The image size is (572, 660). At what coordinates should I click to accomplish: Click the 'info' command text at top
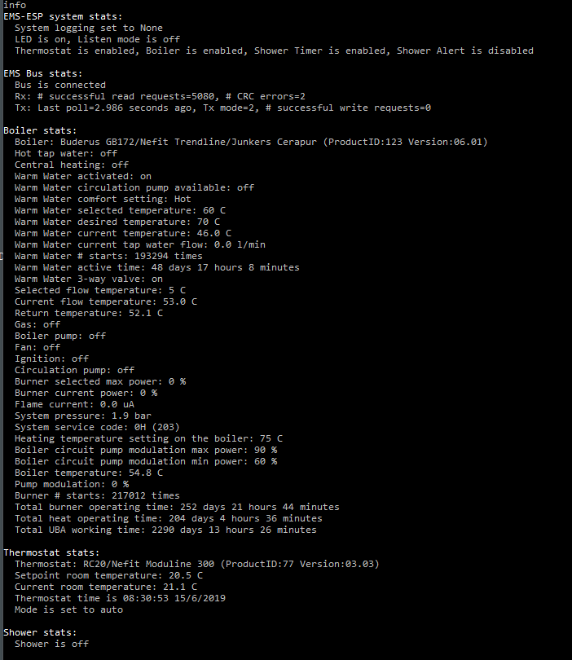click(15, 5)
